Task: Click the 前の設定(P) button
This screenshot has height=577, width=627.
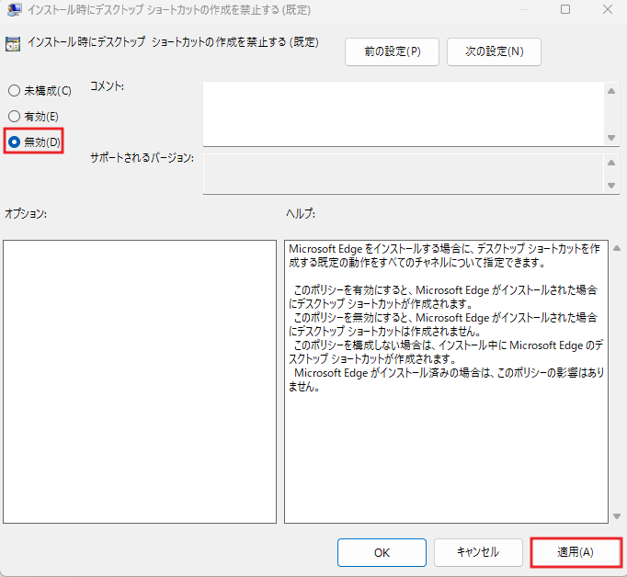Action: (392, 51)
